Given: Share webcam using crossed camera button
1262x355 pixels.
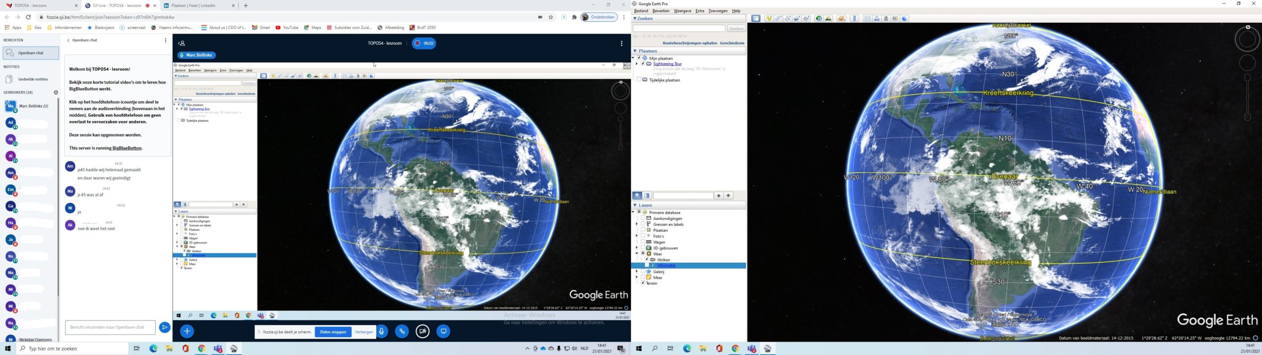Looking at the screenshot, I should pyautogui.click(x=422, y=331).
